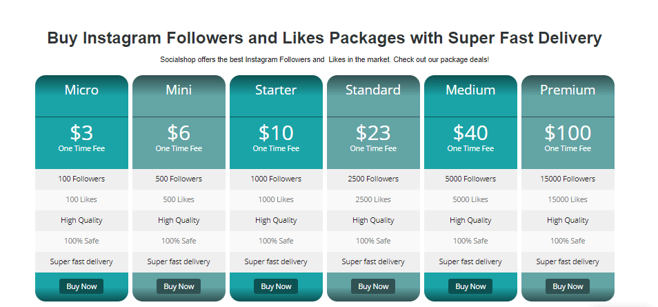
Task: Click the $23 price on Standard
Action: pyautogui.click(x=373, y=132)
